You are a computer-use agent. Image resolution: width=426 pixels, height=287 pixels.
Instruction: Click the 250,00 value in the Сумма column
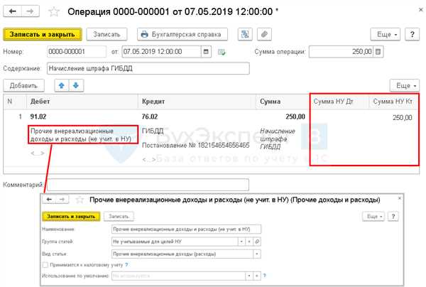pyautogui.click(x=295, y=117)
